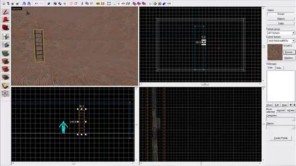This screenshot has width=296, height=166.
Task: Click the Save Window State icon
Action: click(x=29, y=3)
